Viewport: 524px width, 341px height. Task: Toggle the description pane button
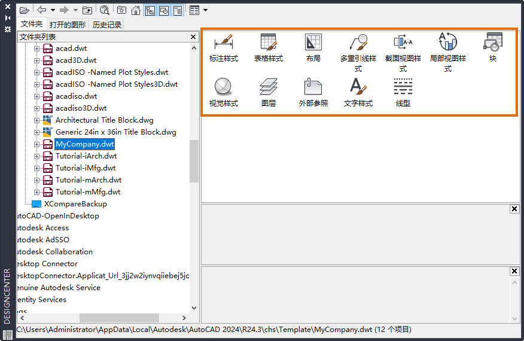[178, 10]
